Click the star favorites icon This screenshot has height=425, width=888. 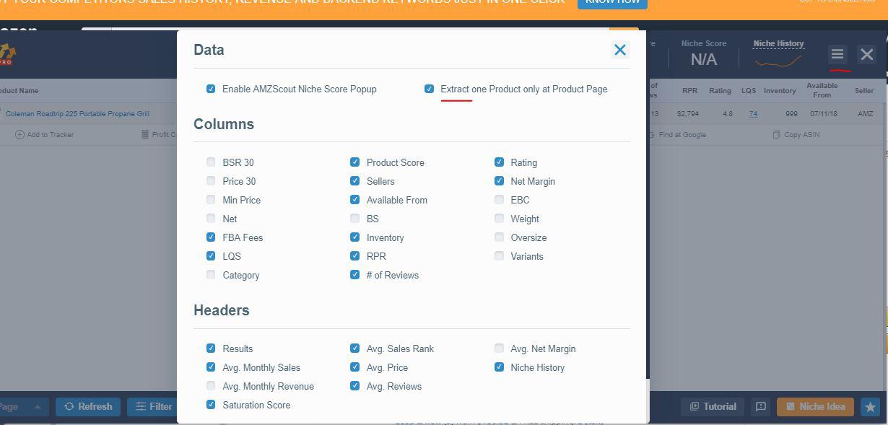[x=870, y=407]
